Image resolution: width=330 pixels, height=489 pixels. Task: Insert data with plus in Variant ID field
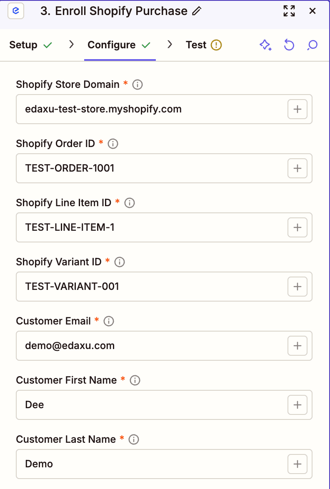297,287
